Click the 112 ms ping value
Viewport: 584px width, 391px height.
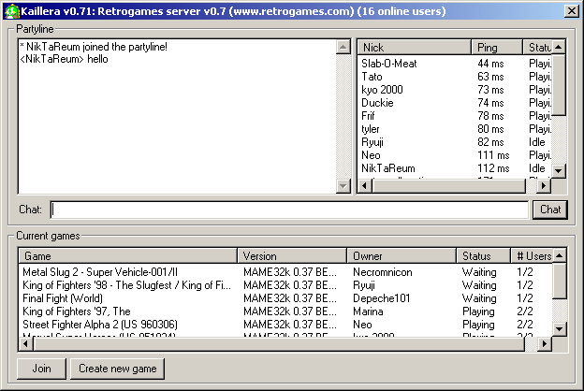tap(493, 168)
